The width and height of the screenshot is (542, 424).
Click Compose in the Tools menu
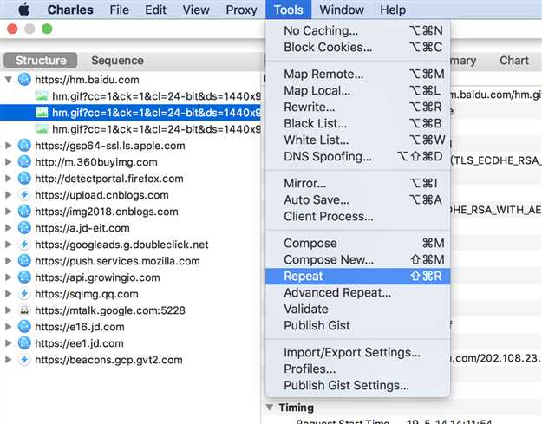pos(358,243)
